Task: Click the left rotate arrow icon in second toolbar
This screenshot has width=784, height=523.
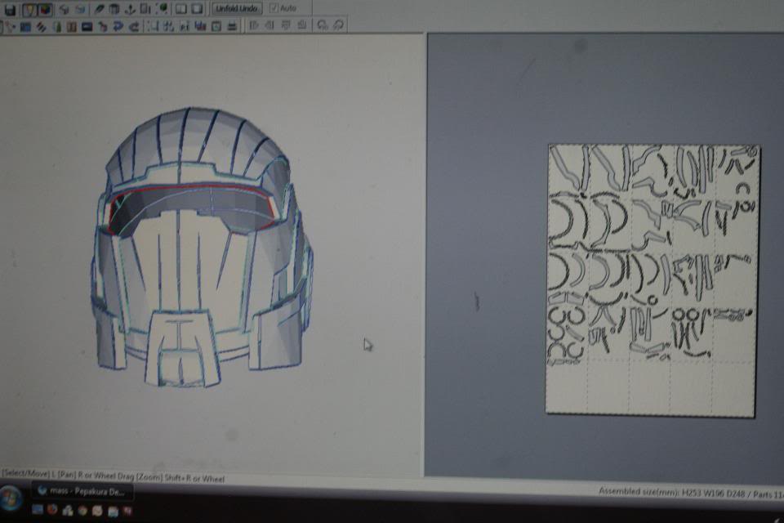Action: (323, 25)
